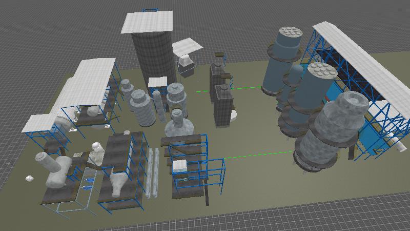Select the small white roof at far left
This screenshot has width=410, height=231.
tap(38, 123)
